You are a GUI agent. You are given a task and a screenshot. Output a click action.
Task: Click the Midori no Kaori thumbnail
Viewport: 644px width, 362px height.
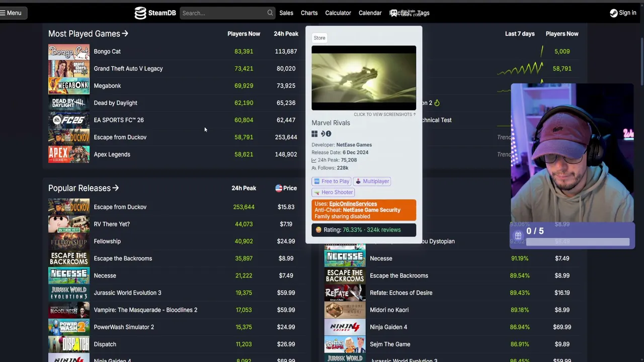(345, 310)
